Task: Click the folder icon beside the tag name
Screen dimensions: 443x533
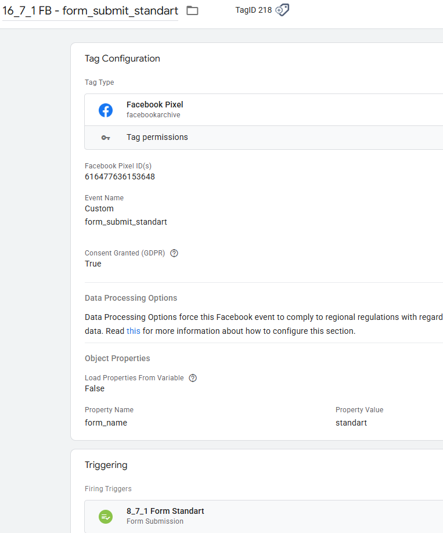Action: (192, 10)
